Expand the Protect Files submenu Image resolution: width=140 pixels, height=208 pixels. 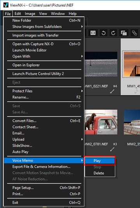point(44,91)
